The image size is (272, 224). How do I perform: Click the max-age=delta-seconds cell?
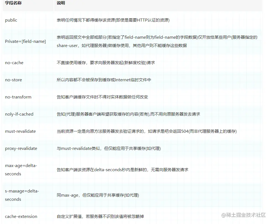point(21,170)
